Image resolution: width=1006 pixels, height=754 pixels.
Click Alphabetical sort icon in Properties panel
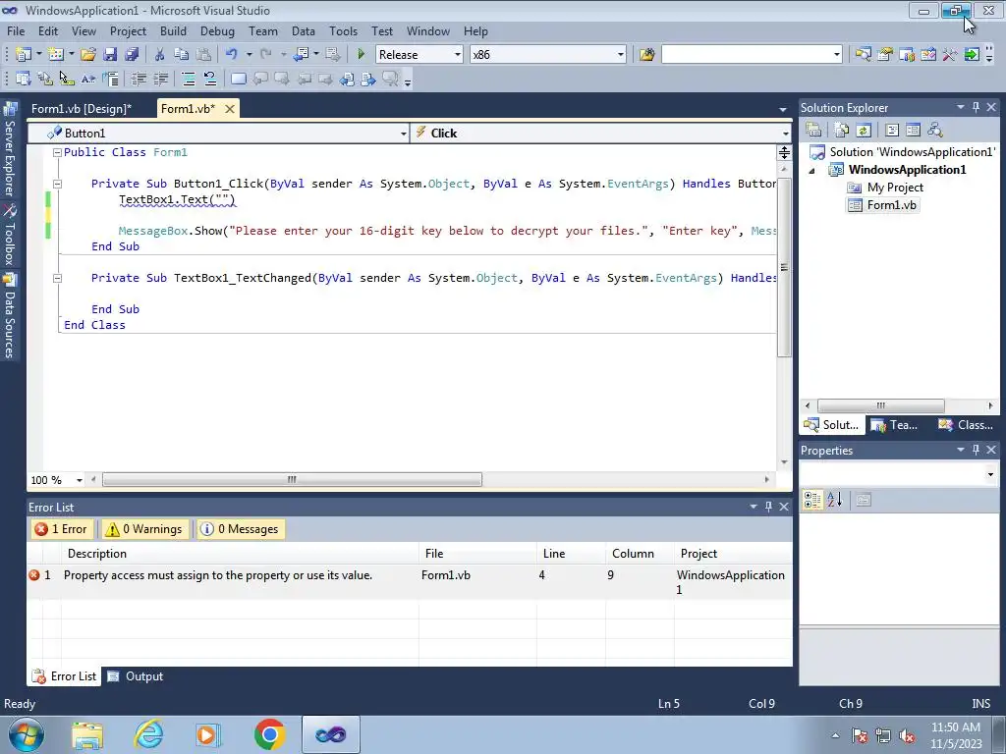click(835, 500)
